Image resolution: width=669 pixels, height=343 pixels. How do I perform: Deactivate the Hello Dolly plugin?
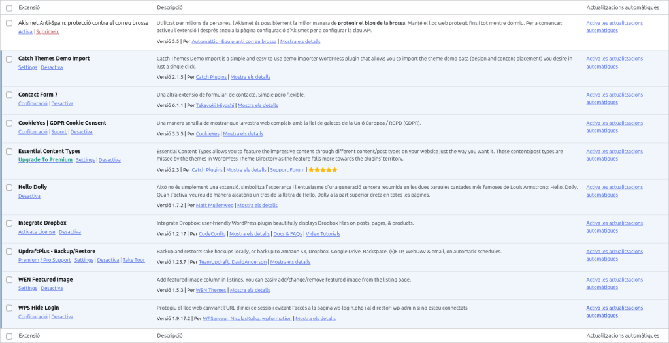[x=29, y=196]
